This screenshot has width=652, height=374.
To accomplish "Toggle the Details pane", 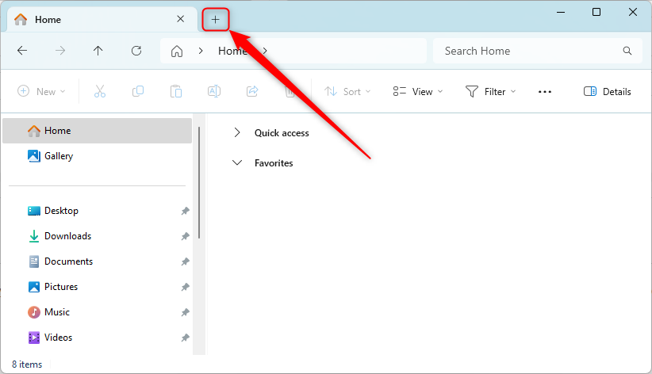I will (608, 91).
